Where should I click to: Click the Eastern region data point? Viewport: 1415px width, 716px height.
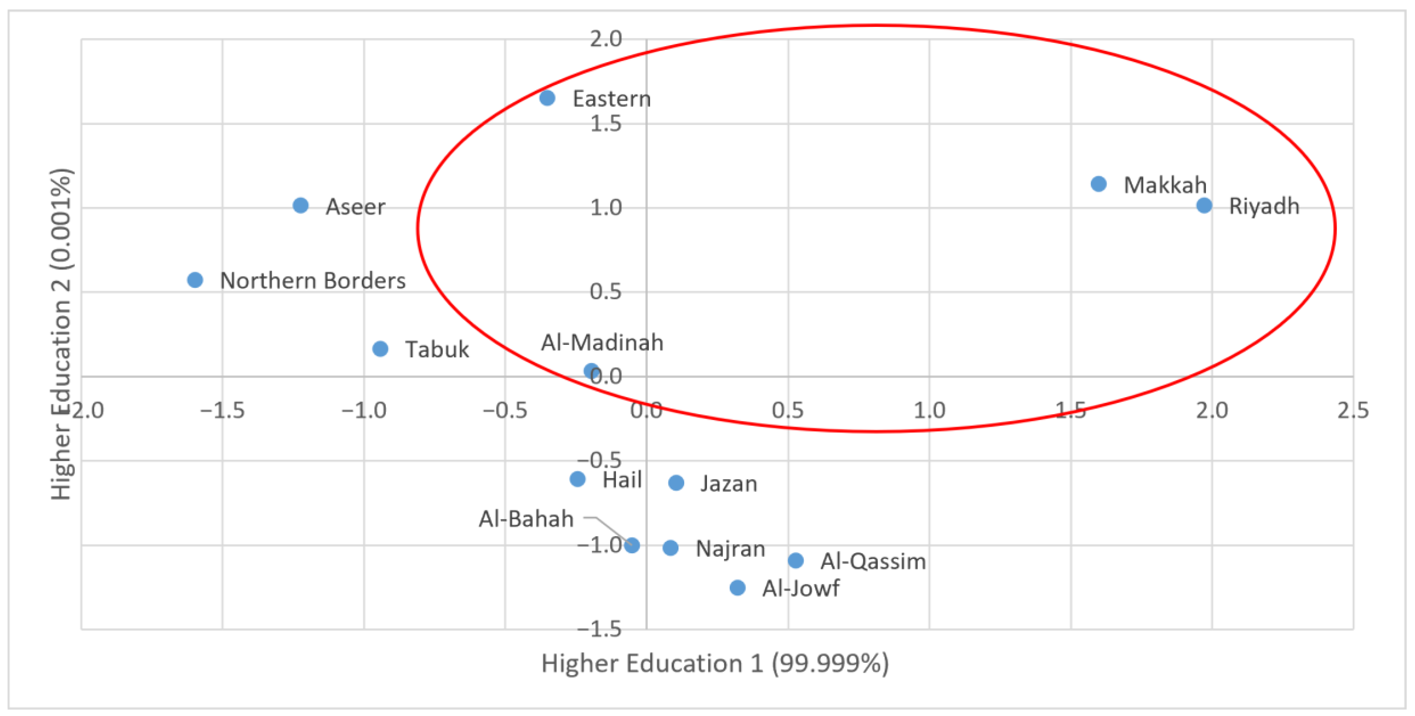coord(546,98)
